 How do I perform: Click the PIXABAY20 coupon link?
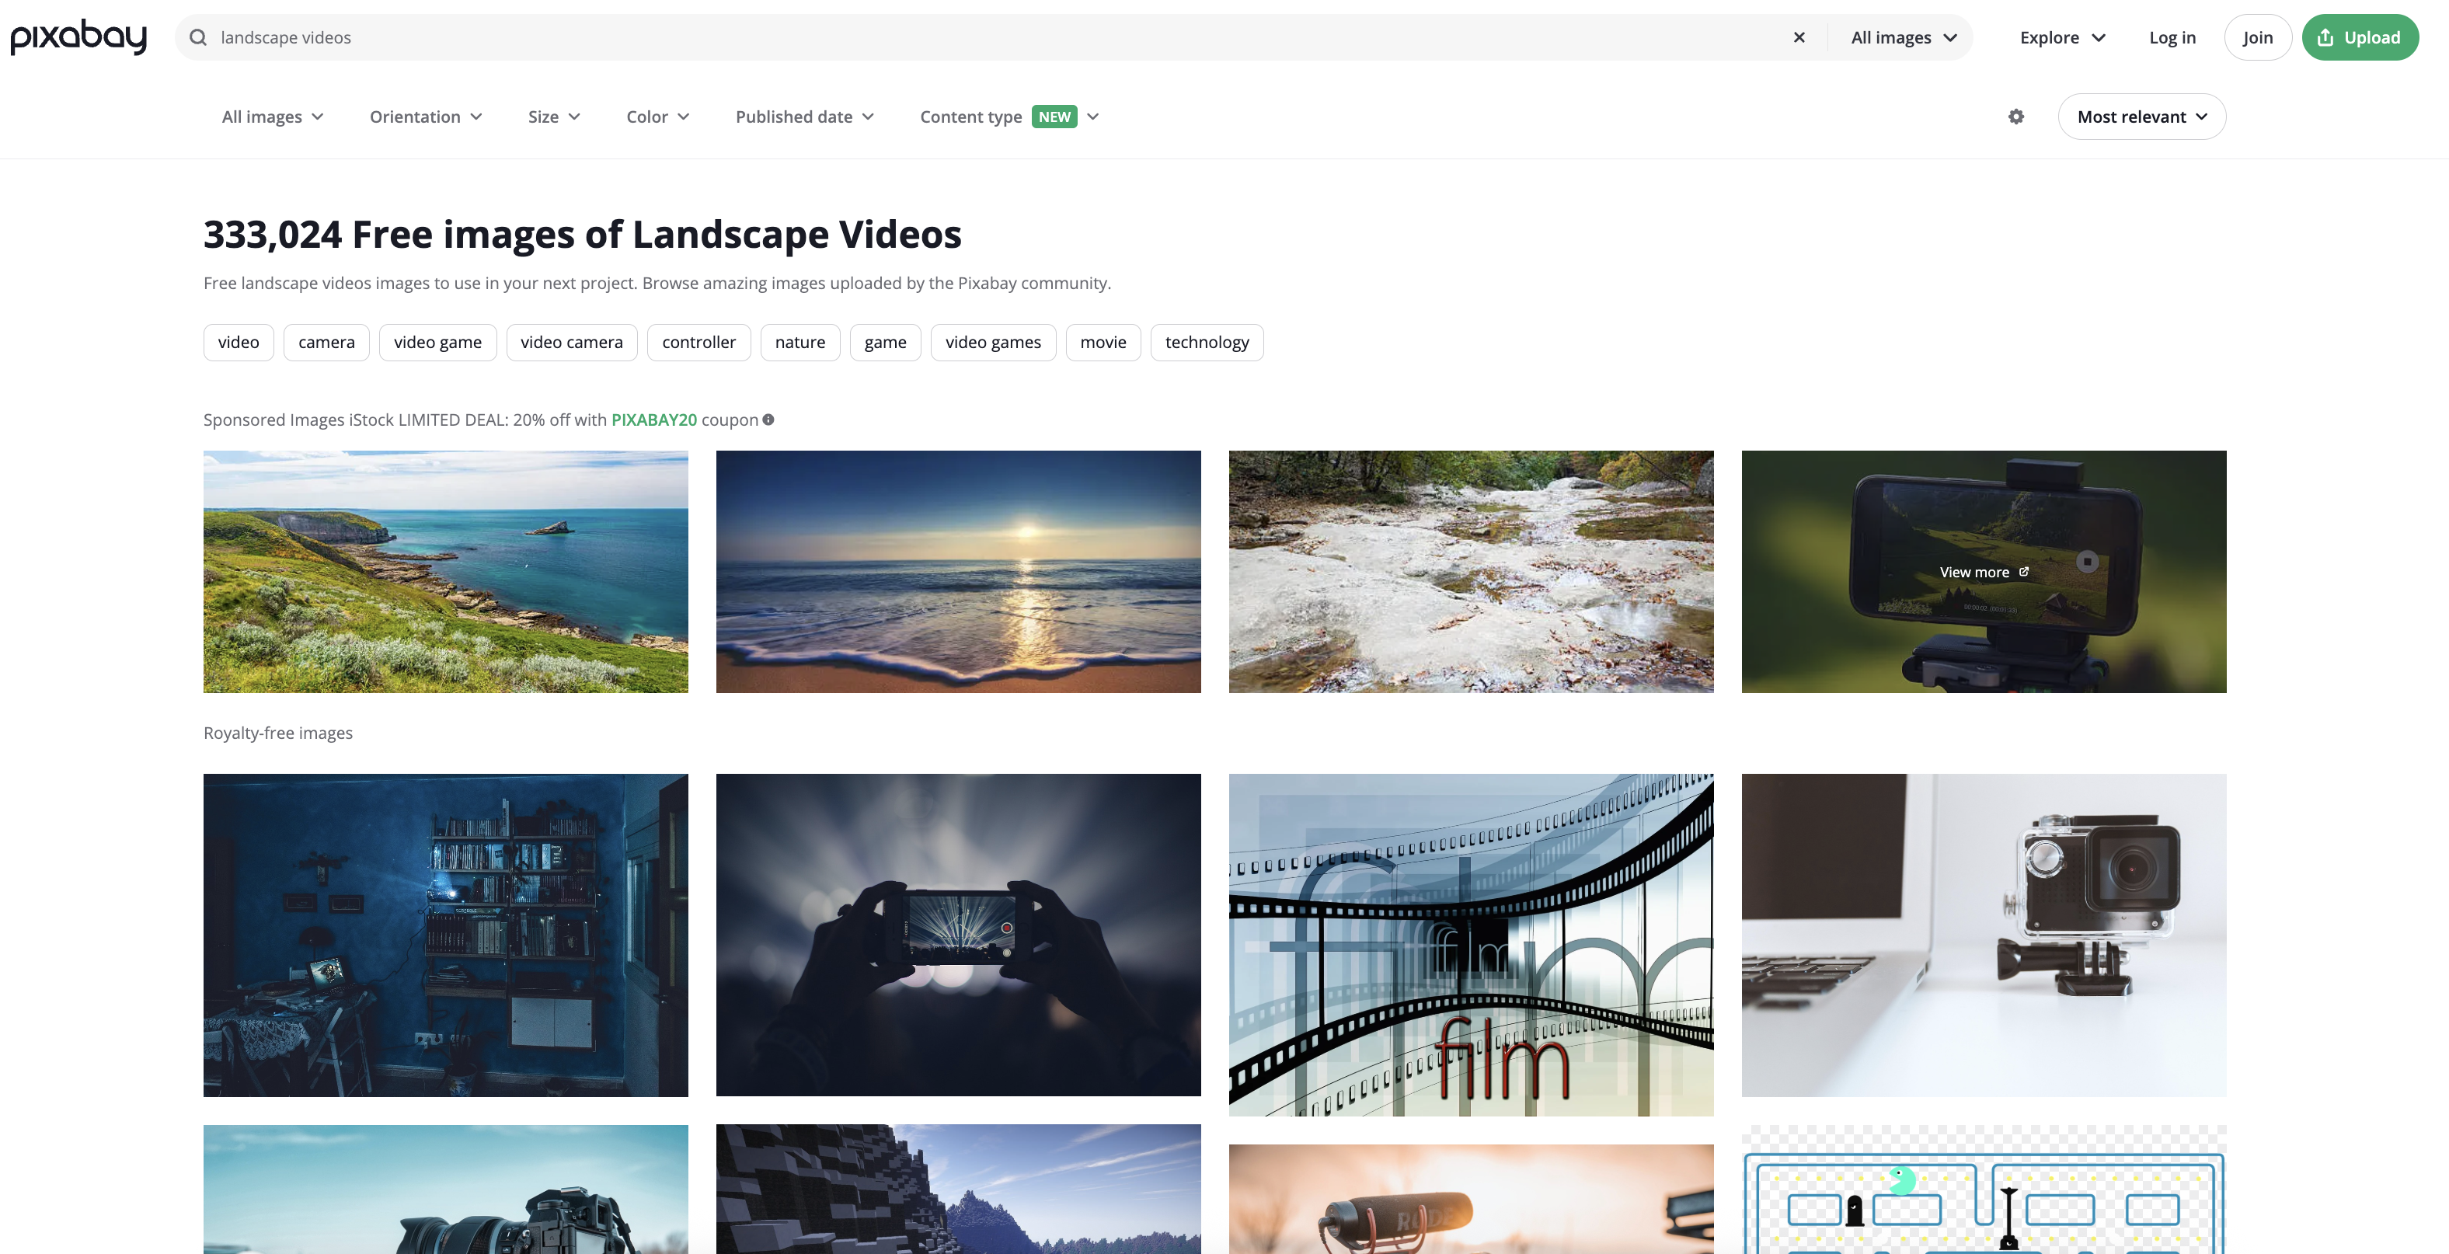coord(654,420)
